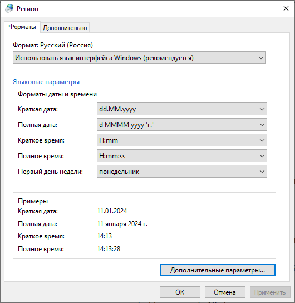Click the chevron of the Краткая дата combo box
The height and width of the screenshot is (303, 295).
tap(262, 109)
